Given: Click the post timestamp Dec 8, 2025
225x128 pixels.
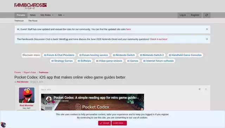Looking at the screenshot, I should [x=46, y=90].
